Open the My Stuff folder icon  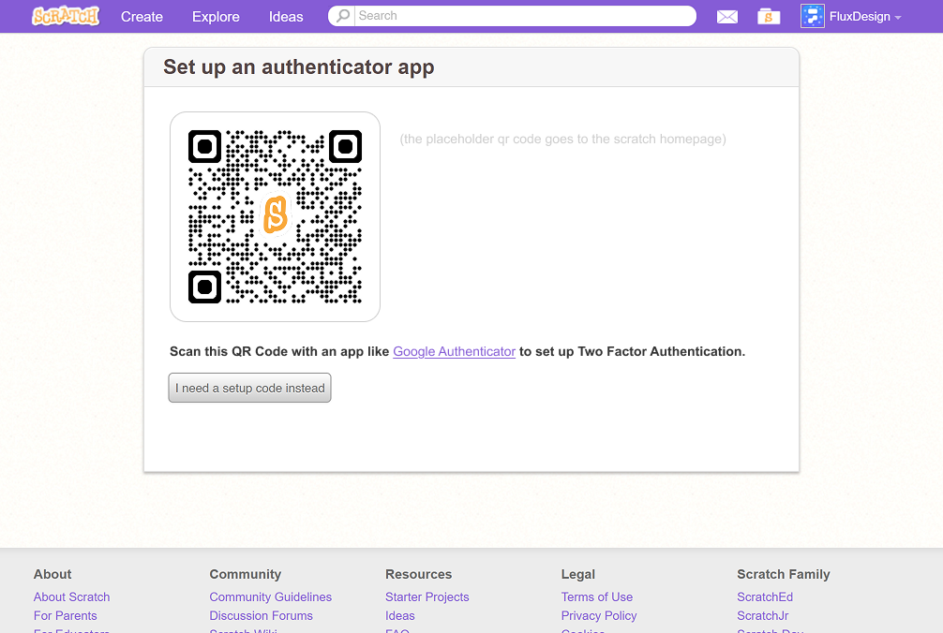click(x=769, y=17)
